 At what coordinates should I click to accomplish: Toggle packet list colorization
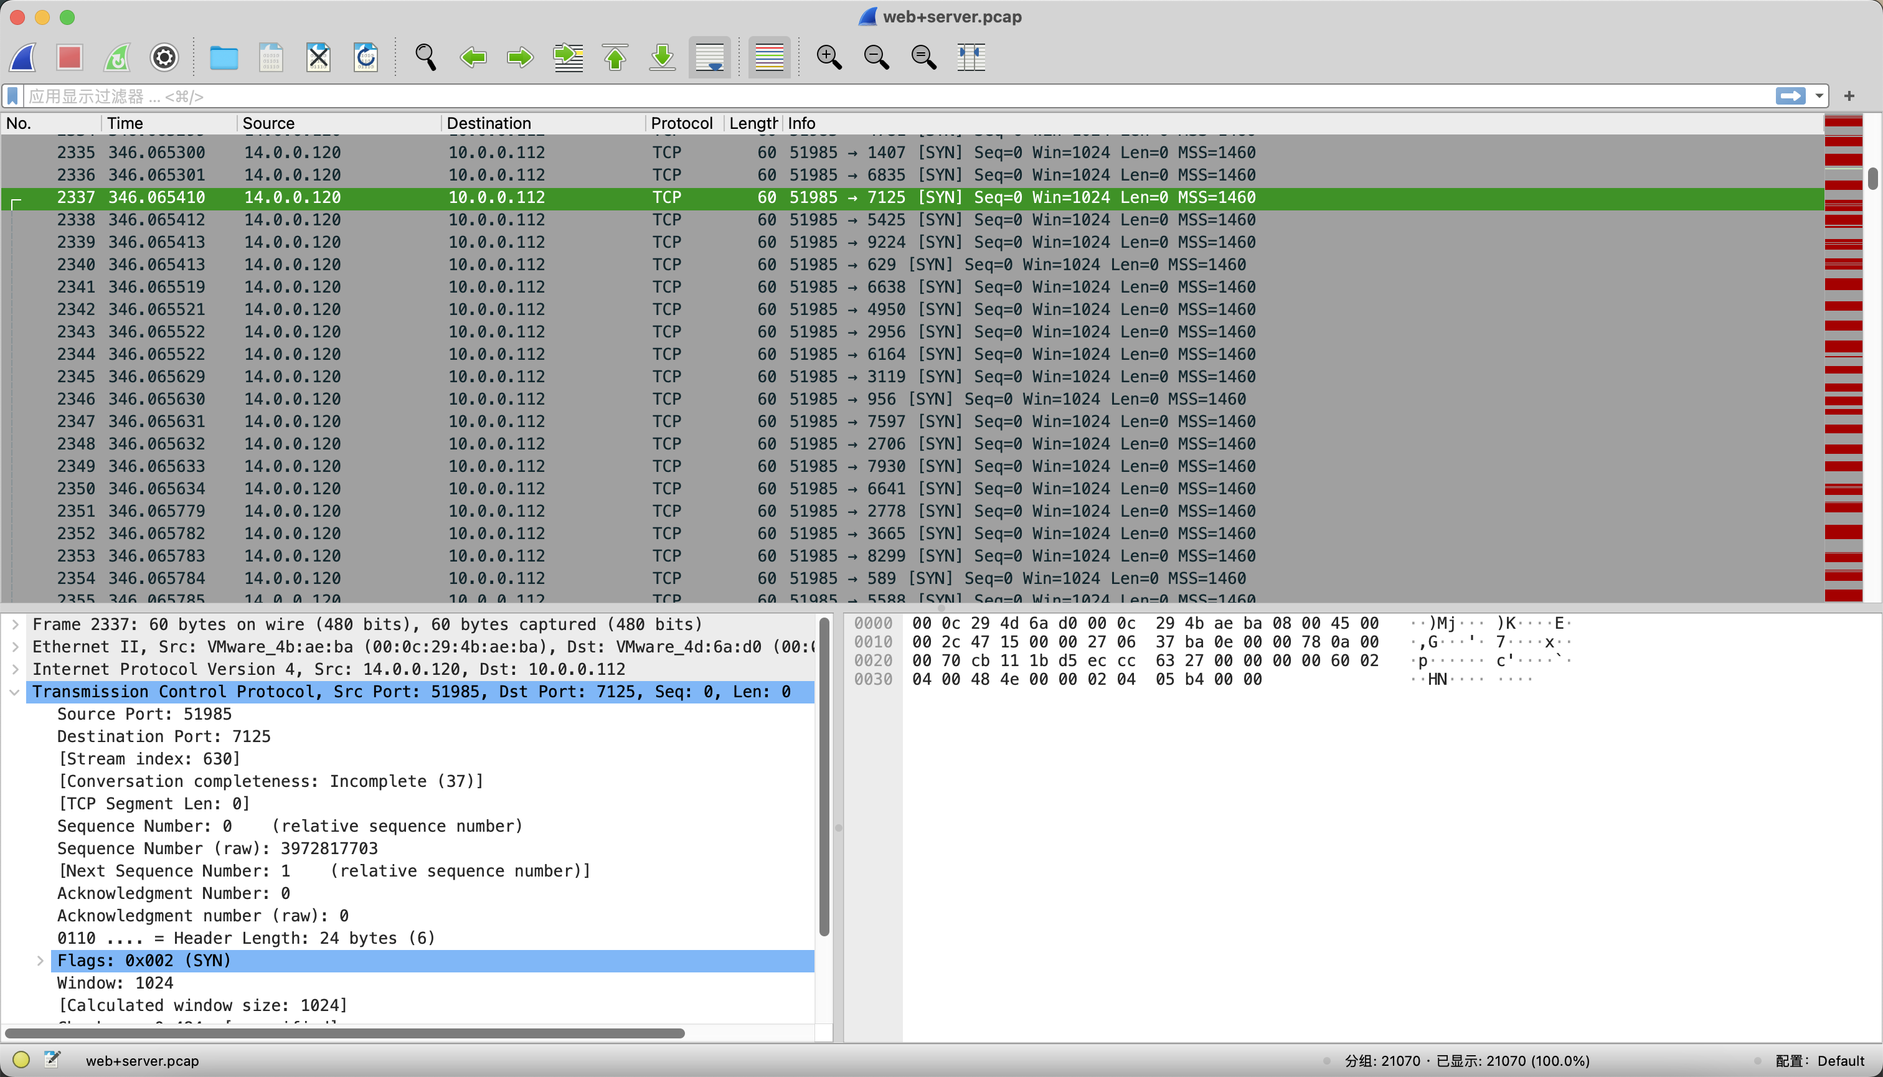click(x=770, y=57)
